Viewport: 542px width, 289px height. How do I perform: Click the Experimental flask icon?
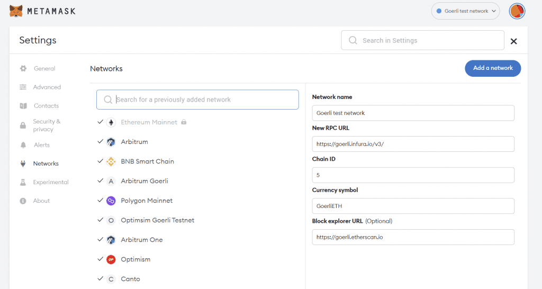[x=23, y=182]
